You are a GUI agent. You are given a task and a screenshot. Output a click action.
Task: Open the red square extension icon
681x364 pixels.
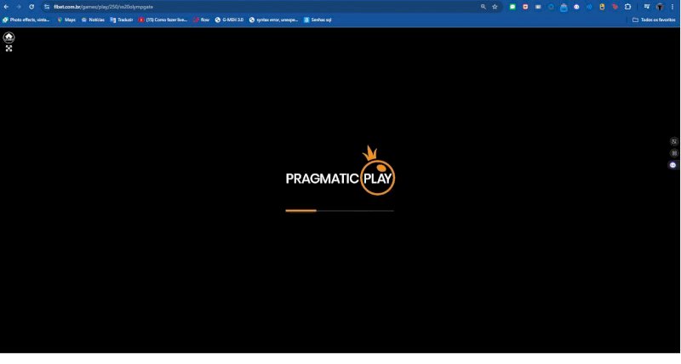[525, 7]
